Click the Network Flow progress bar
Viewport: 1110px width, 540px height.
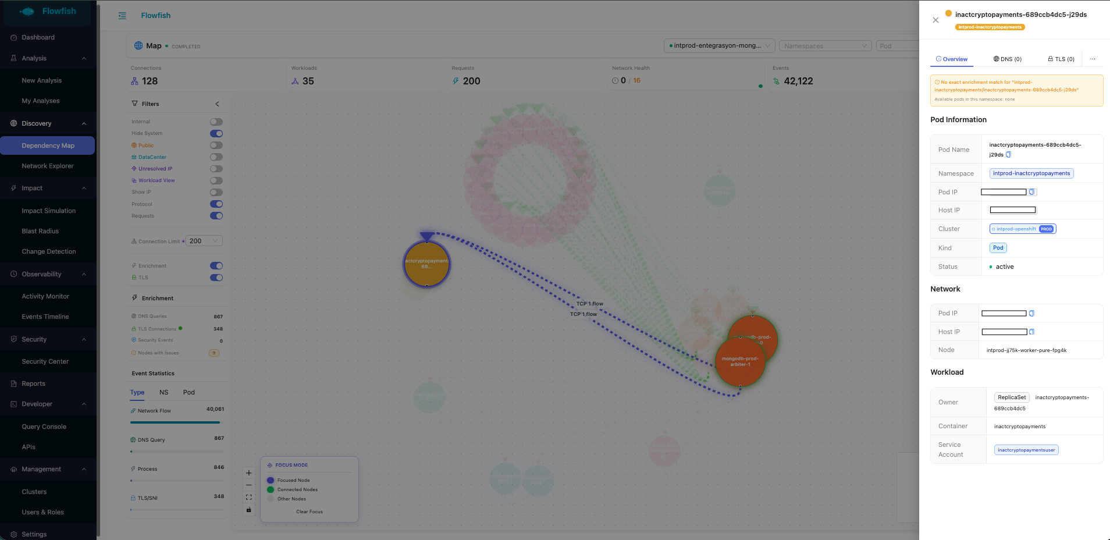pyautogui.click(x=177, y=422)
